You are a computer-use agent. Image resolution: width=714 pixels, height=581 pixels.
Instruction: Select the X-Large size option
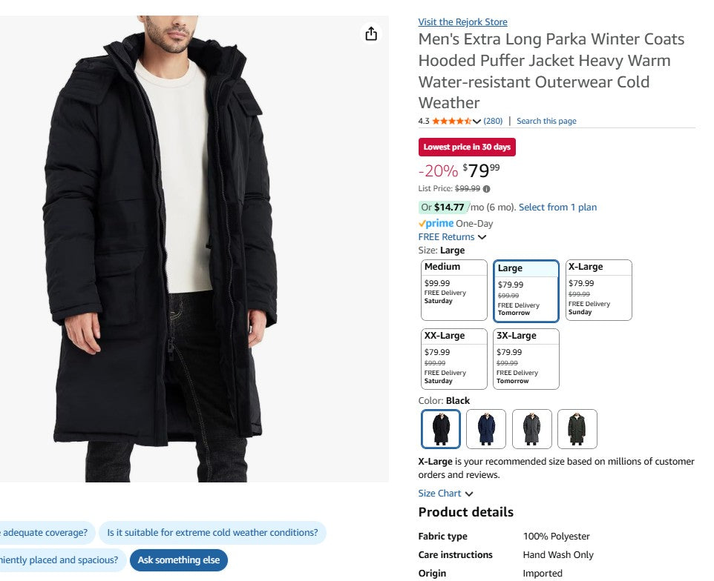click(598, 290)
